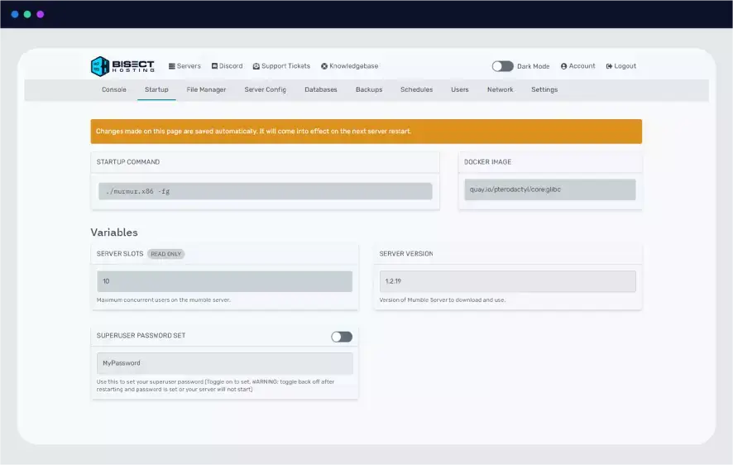Click the Support Tickets icon
733x465 pixels.
256,66
